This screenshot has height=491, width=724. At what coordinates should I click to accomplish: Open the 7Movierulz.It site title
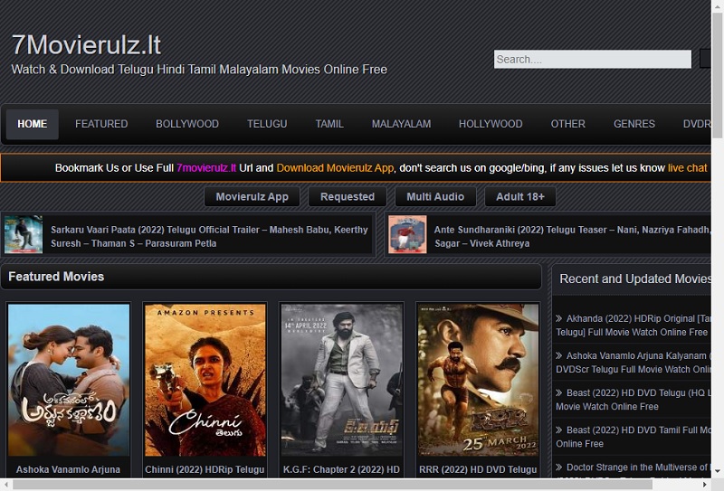pyautogui.click(x=86, y=45)
